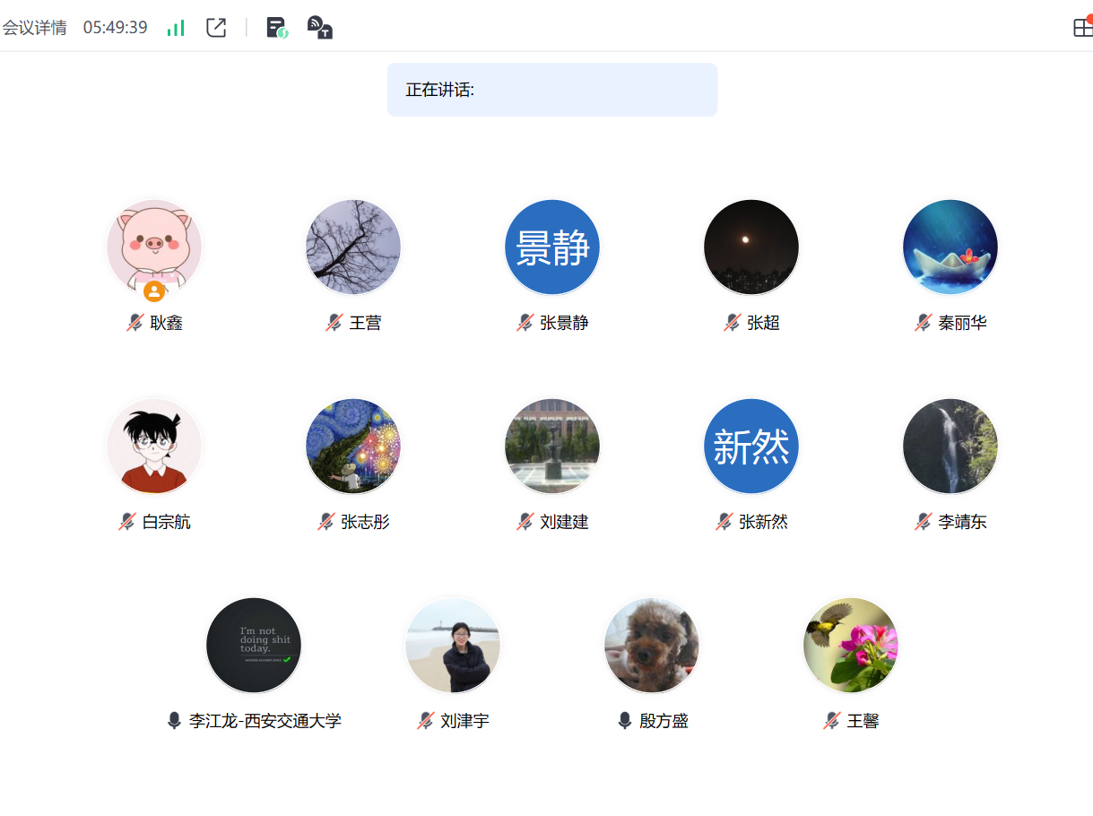Click the pop-out share icon in top bar
Screen dimensions: 1093x816
pyautogui.click(x=216, y=28)
